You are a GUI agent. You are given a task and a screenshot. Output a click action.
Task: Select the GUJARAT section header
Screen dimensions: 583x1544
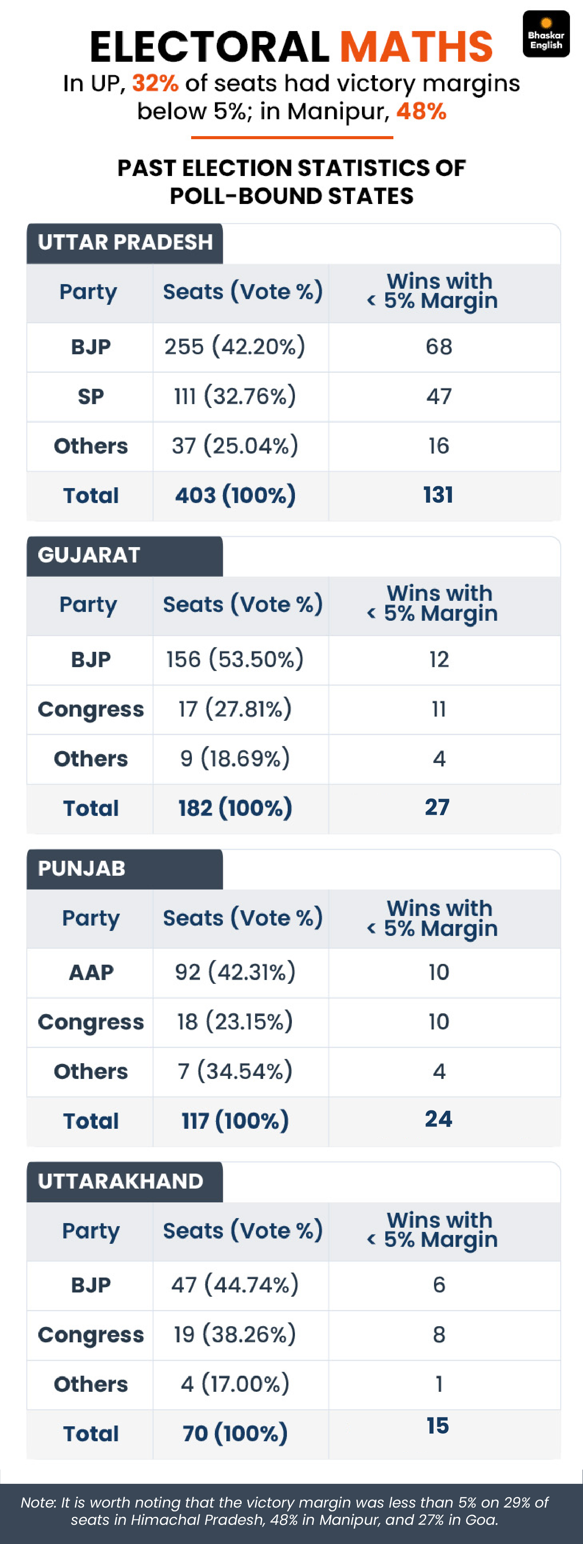point(124,556)
